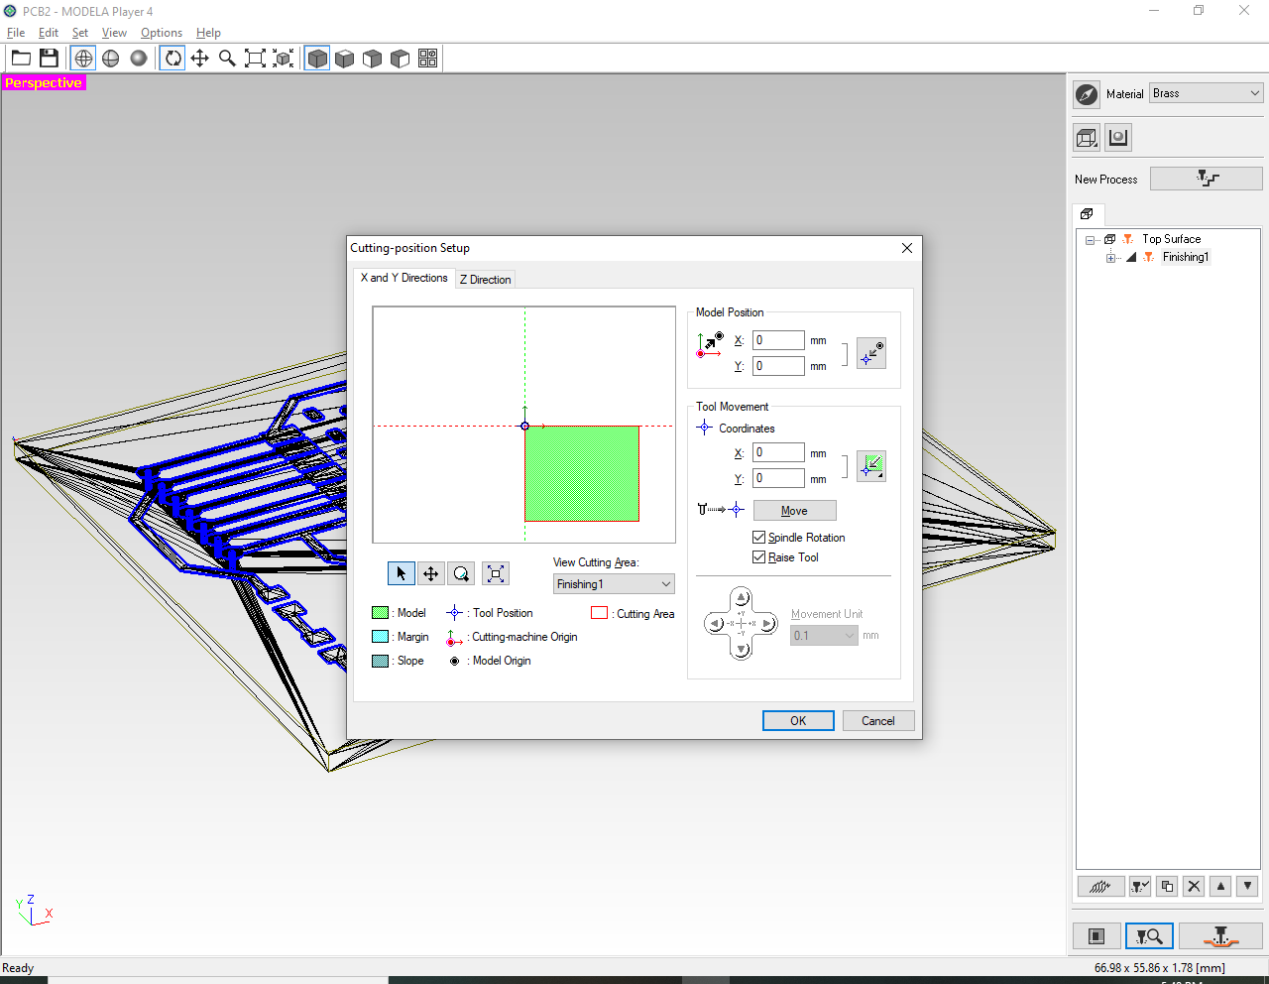Click the jog direction pad control
This screenshot has height=984, width=1269.
coord(741,624)
